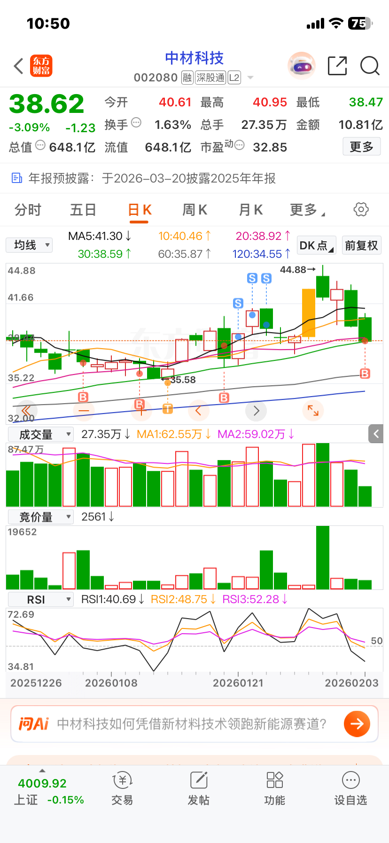The height and width of the screenshot is (843, 389).
Task: Open the 交易 trade icon
Action: pyautogui.click(x=122, y=780)
